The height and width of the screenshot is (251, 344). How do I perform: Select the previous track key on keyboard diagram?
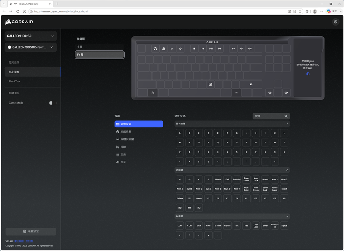point(202,49)
